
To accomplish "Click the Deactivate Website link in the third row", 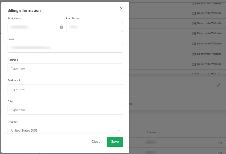I will 209,23.
